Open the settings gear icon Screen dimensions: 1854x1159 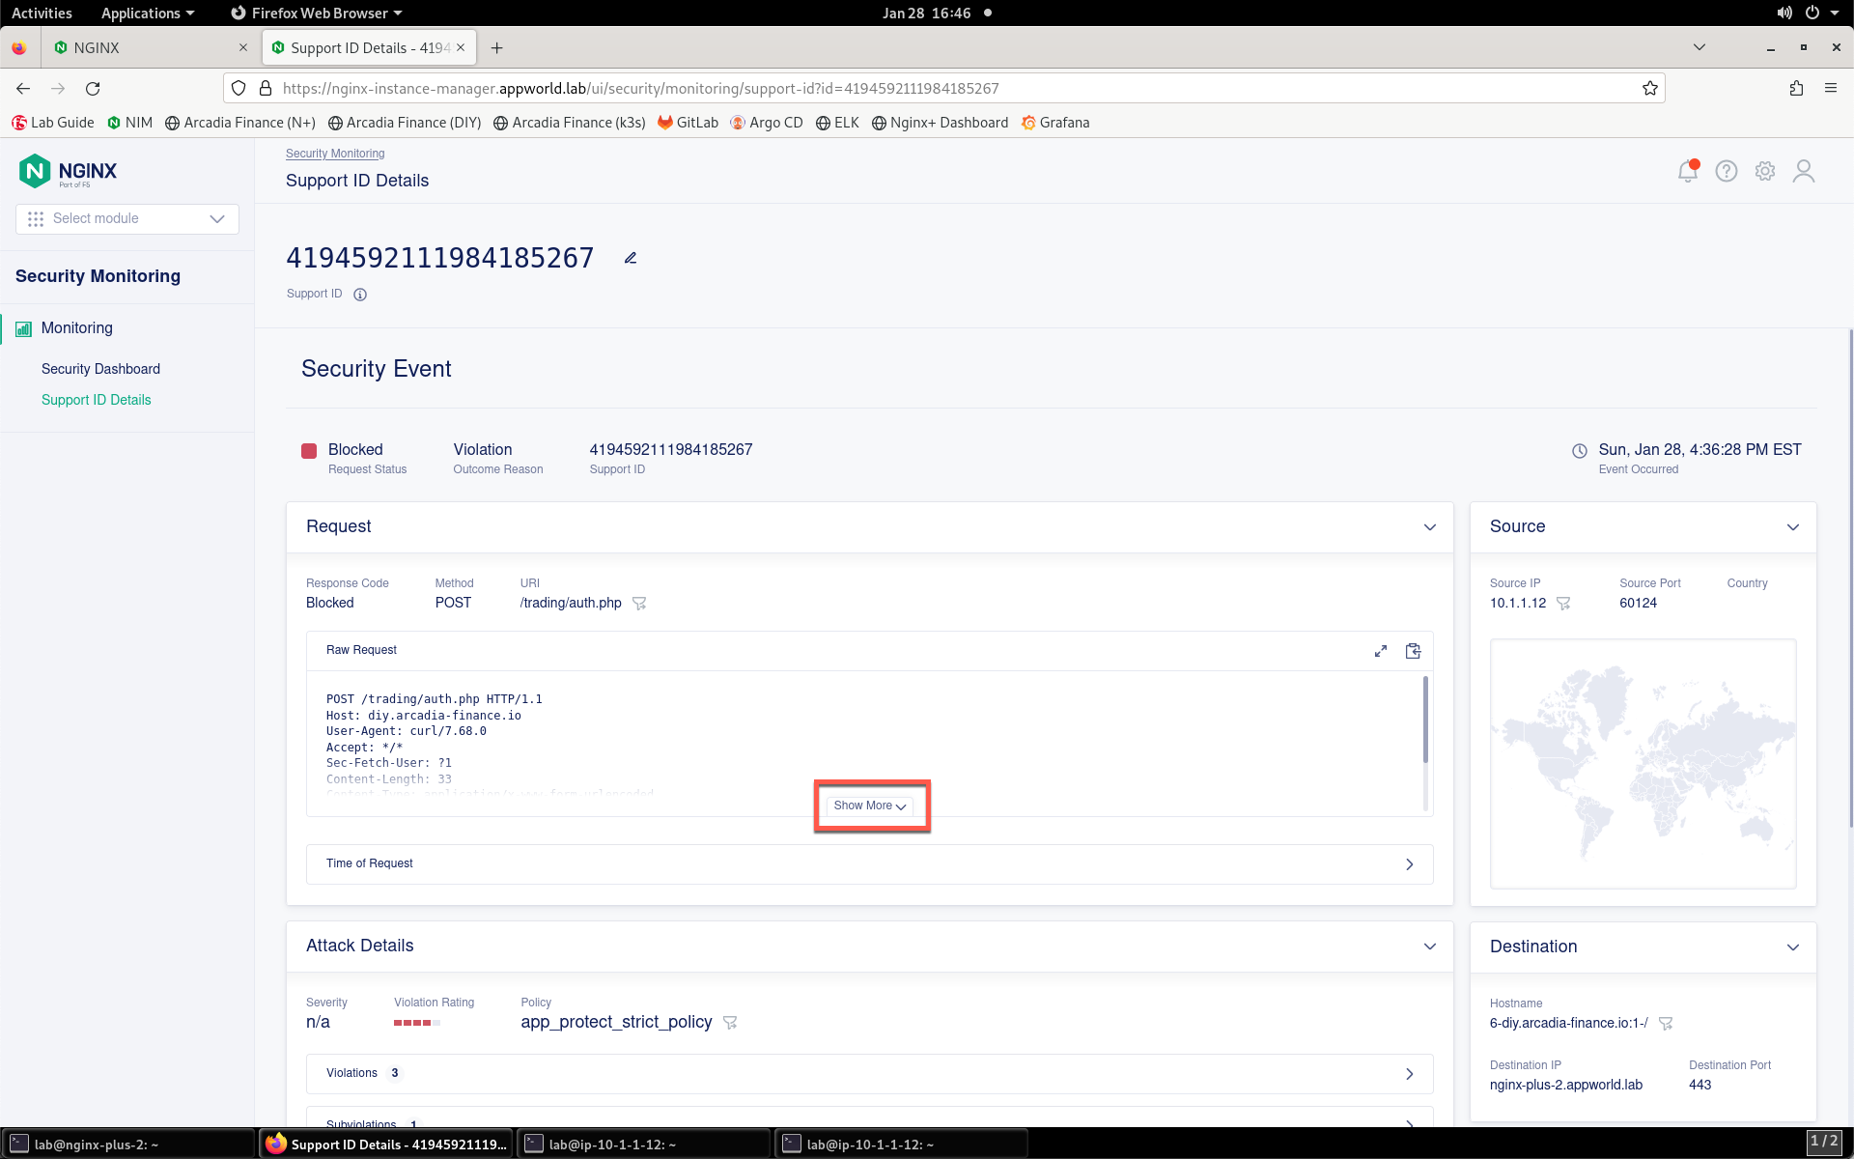click(x=1765, y=171)
